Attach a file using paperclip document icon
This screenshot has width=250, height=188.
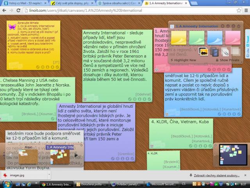point(225,52)
